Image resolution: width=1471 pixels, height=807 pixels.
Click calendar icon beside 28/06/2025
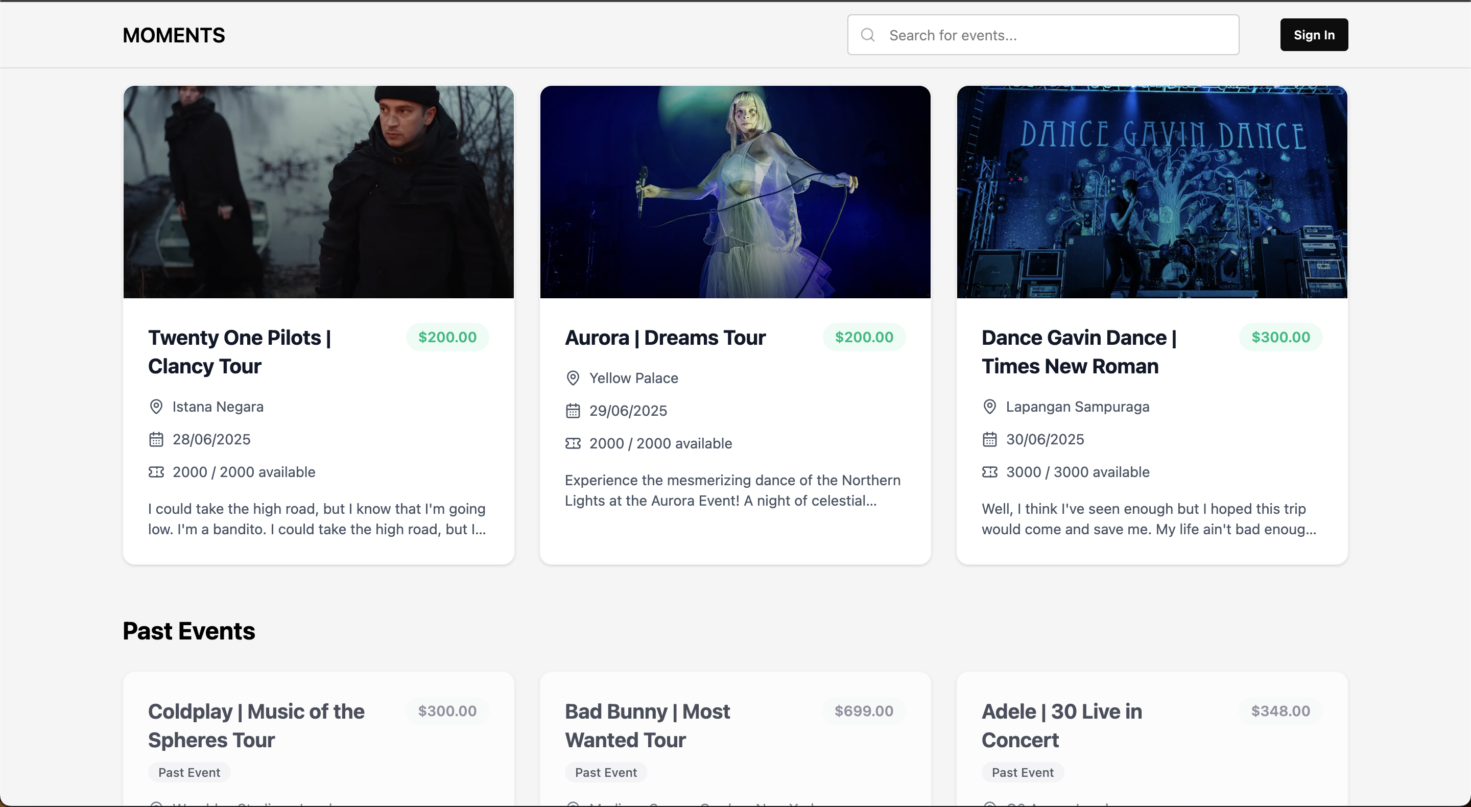(156, 439)
